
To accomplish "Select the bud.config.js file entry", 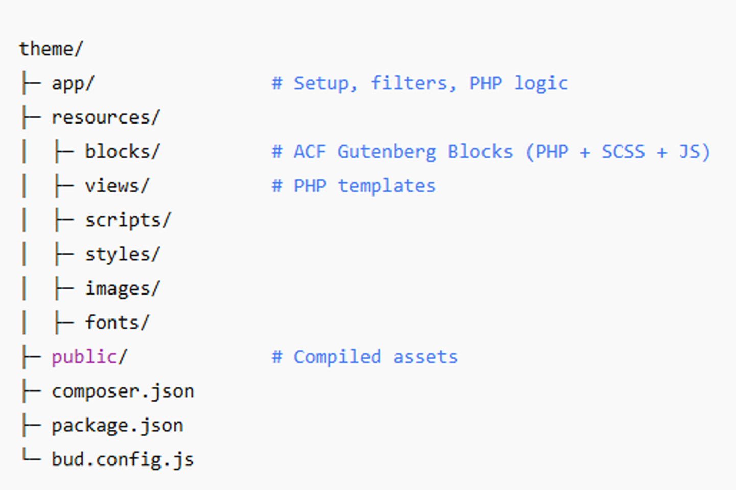I will coord(123,459).
